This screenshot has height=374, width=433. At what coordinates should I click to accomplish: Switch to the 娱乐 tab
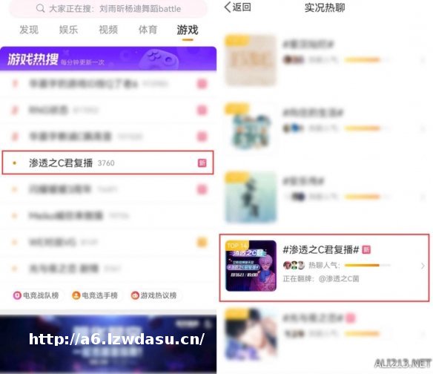coord(68,30)
